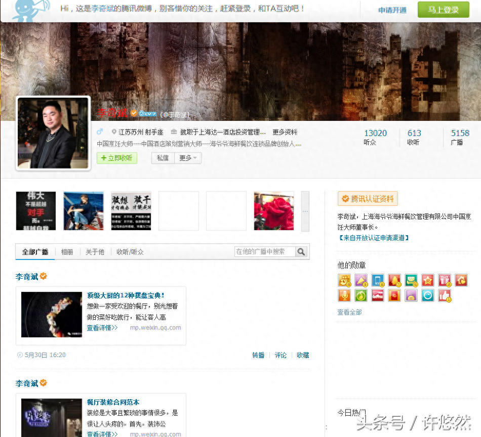This screenshot has height=437, width=481.
Task: Expand the 更多 dropdown next to 私信
Action: pyautogui.click(x=188, y=158)
